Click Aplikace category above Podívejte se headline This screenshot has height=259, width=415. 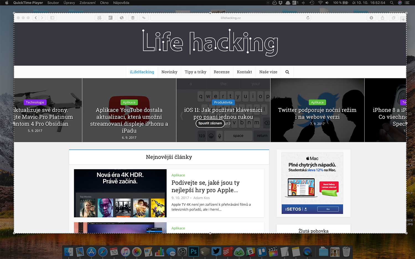(178, 175)
